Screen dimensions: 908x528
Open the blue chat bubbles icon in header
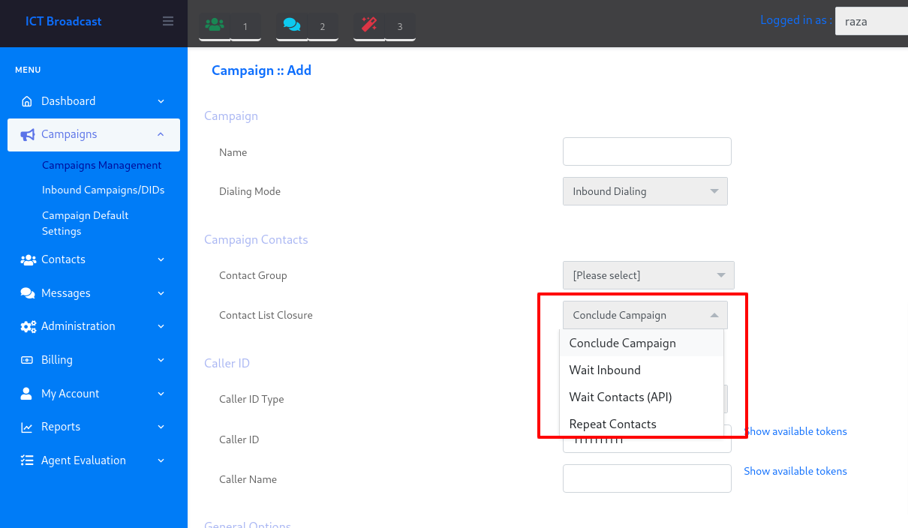[291, 25]
